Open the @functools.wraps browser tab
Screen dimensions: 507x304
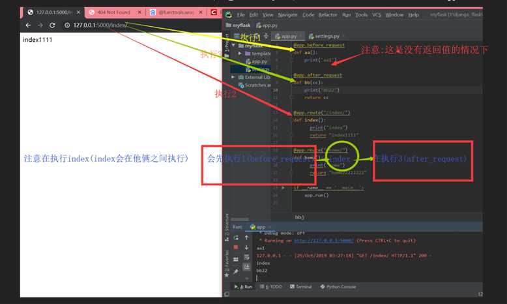tap(176, 12)
